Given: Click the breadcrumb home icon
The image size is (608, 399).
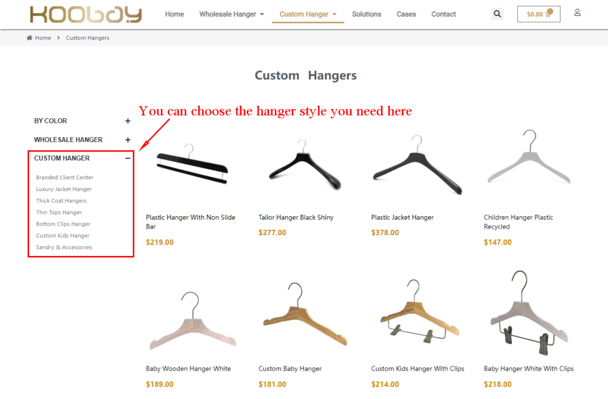Looking at the screenshot, I should (x=30, y=37).
